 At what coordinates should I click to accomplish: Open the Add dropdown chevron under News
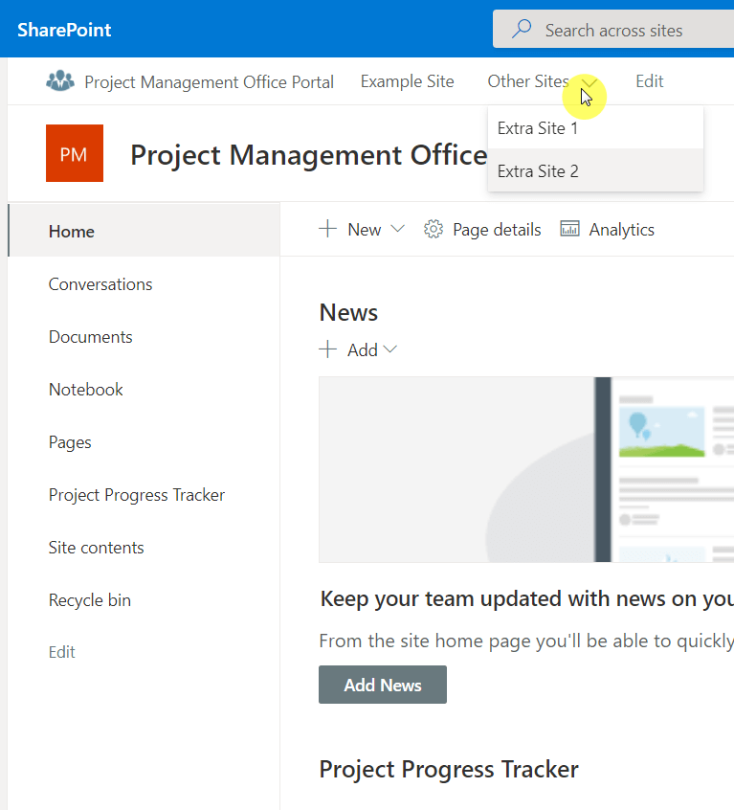click(390, 349)
